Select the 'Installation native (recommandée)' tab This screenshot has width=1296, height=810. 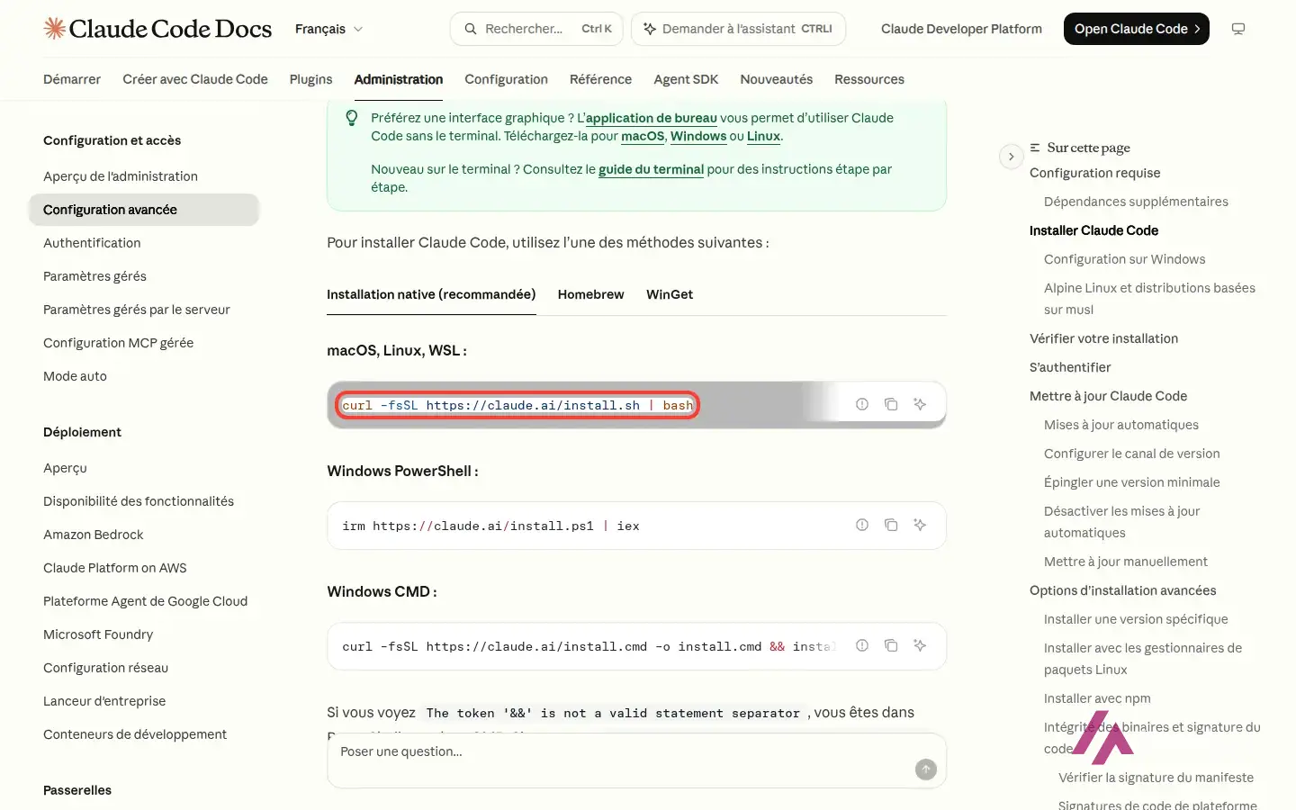click(431, 294)
